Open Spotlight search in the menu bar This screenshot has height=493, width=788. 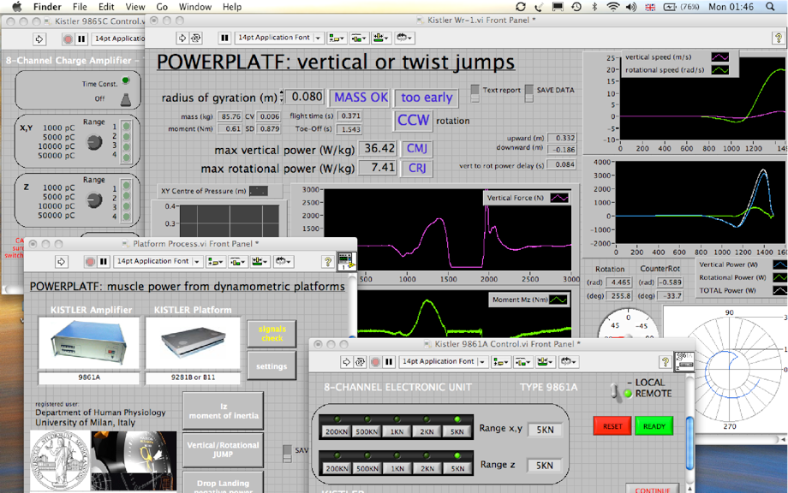point(770,7)
